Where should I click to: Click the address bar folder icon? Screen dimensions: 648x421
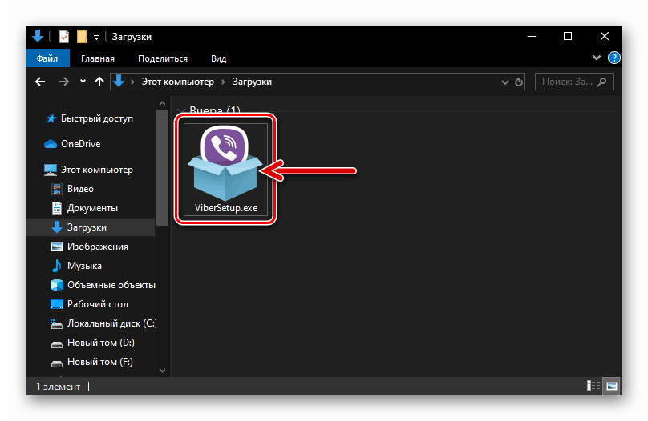coord(119,81)
